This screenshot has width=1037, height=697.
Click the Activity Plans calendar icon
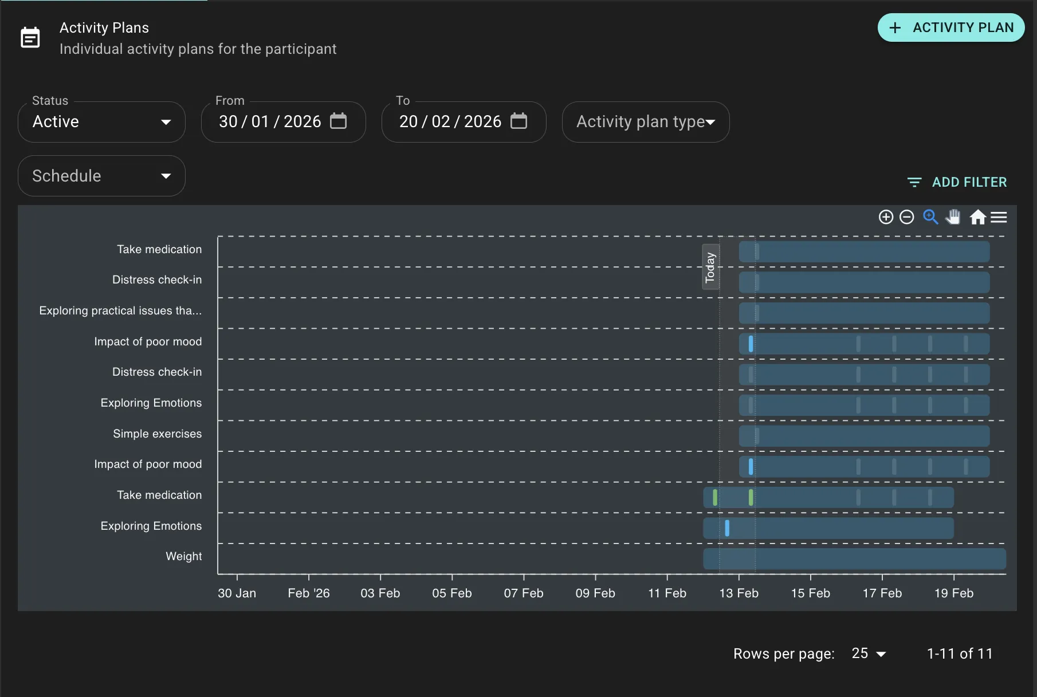30,38
